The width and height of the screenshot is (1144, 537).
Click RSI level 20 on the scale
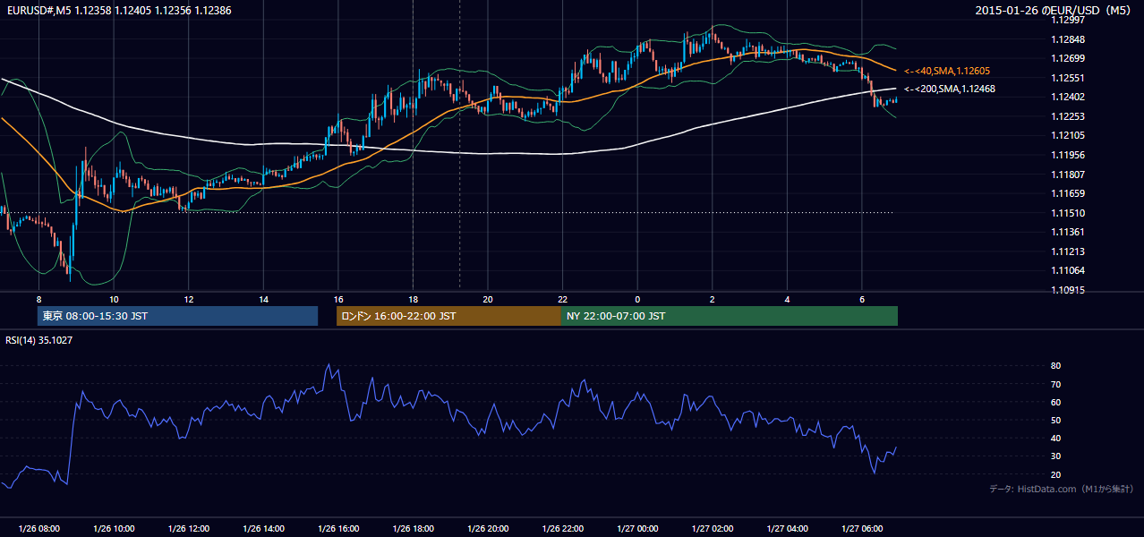point(1056,474)
